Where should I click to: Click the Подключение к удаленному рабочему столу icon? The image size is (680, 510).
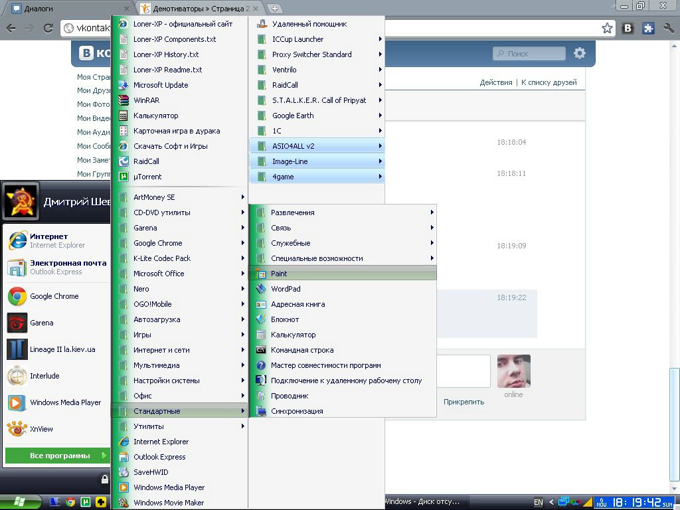tap(260, 381)
